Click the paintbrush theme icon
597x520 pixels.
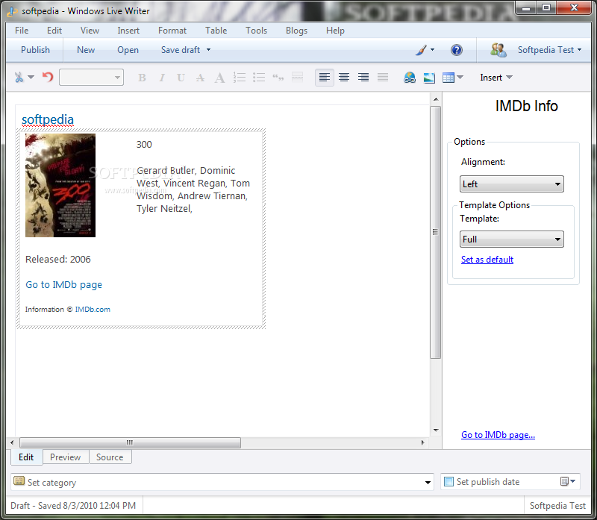point(421,50)
